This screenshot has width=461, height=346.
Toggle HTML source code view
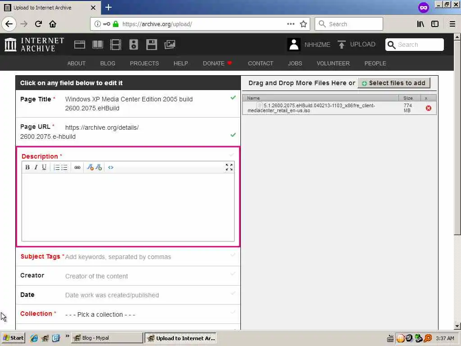tap(111, 168)
